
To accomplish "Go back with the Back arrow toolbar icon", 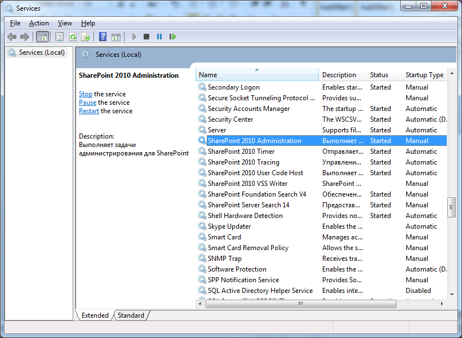I will [x=12, y=37].
